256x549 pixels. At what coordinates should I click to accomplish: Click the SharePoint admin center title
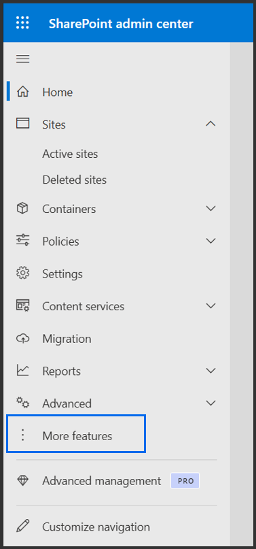(x=121, y=23)
